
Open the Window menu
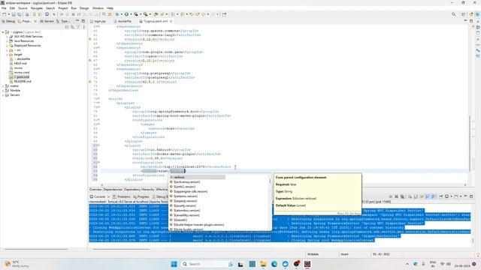(x=98, y=8)
